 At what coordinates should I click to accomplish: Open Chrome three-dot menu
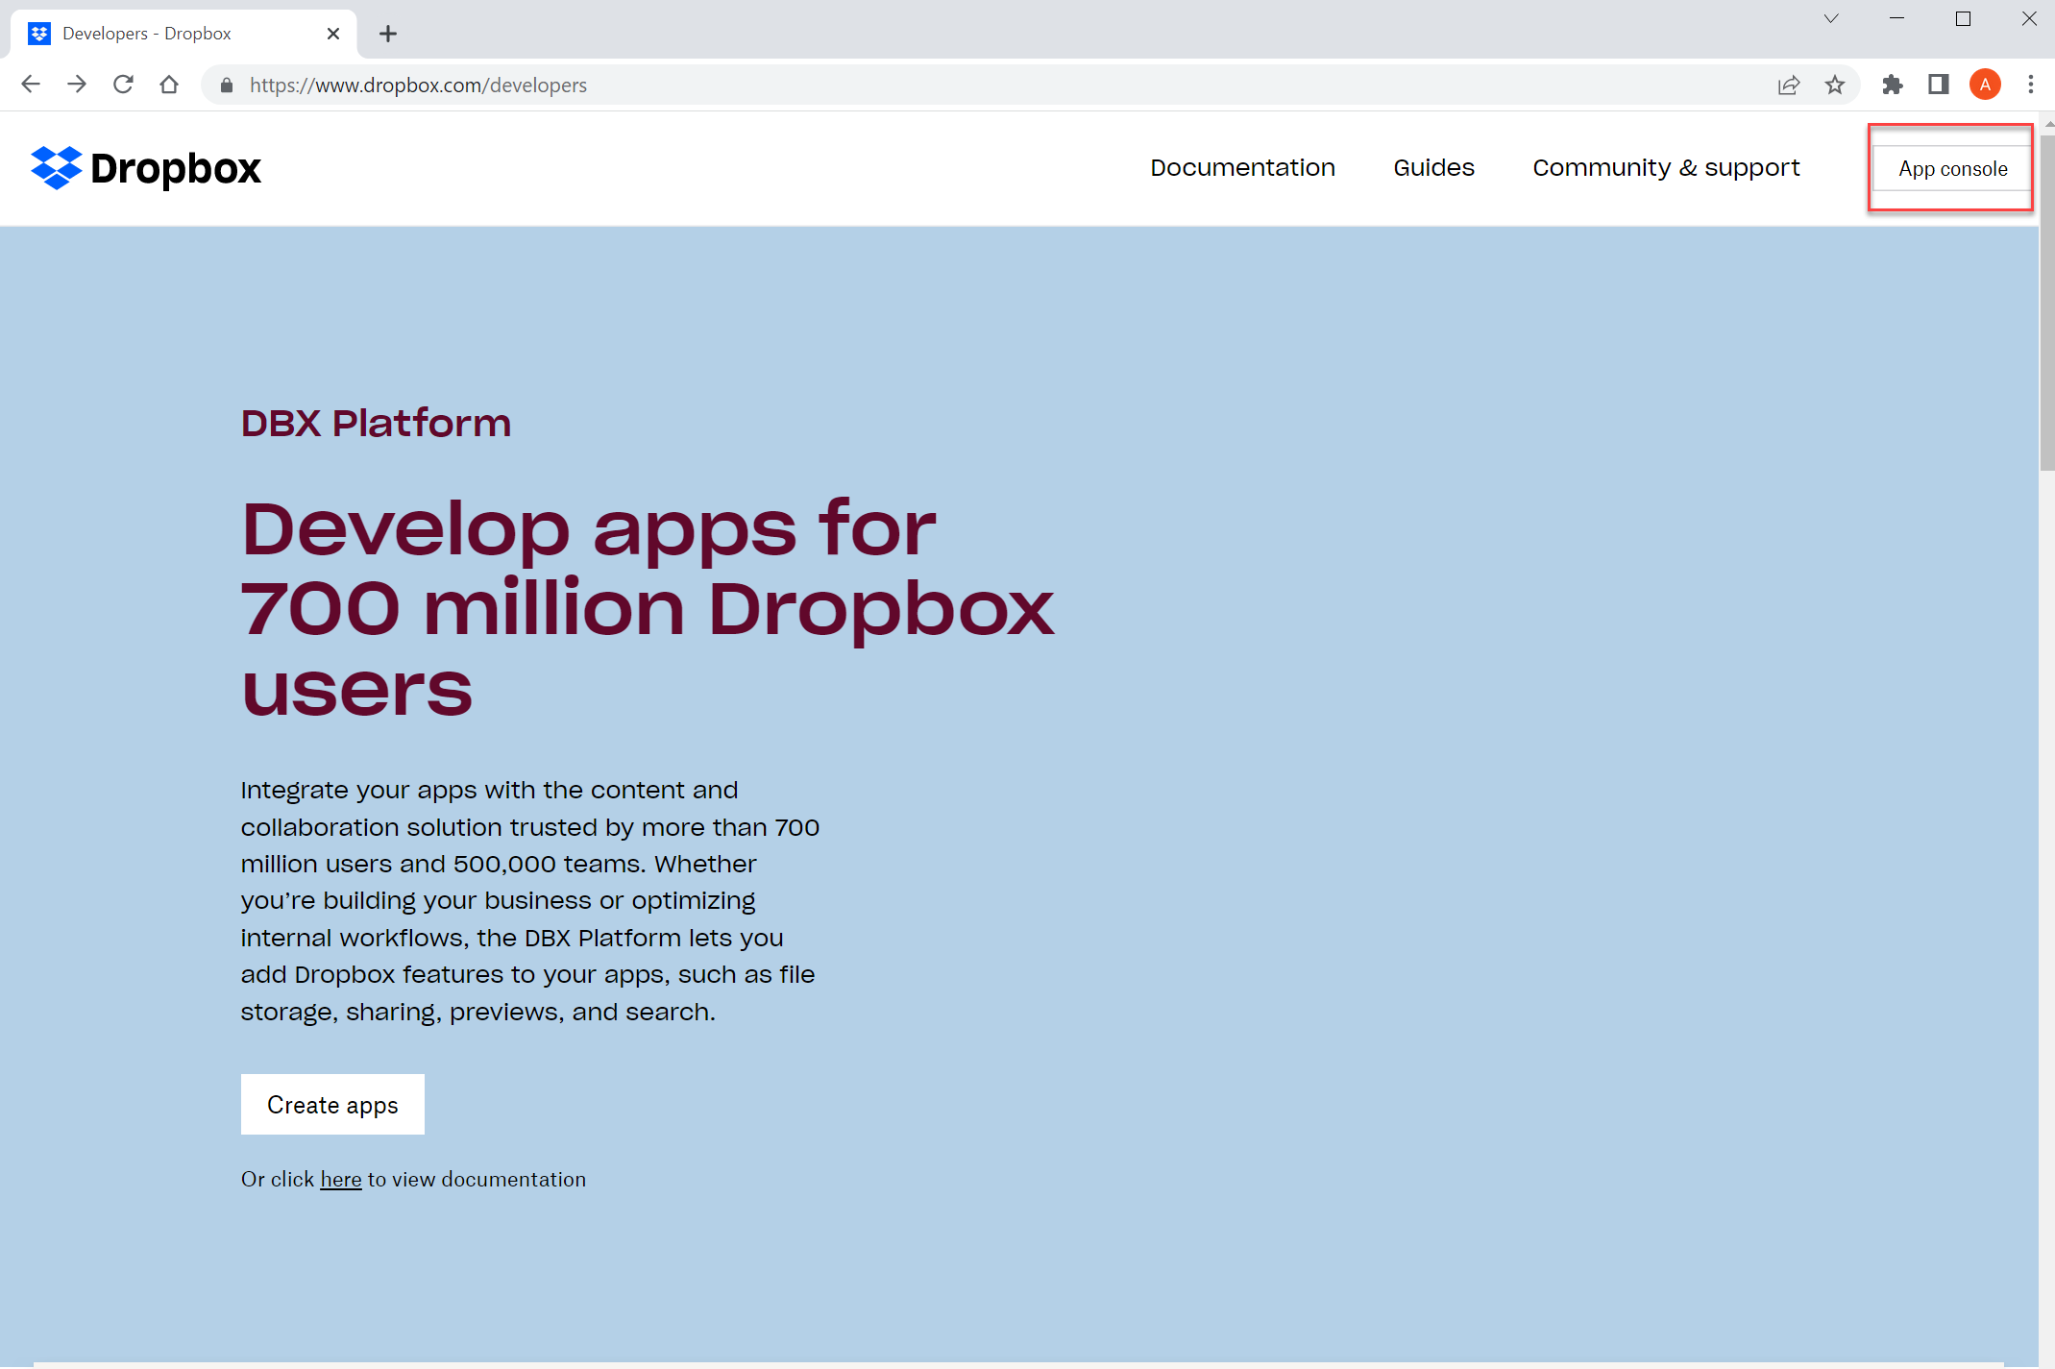[x=2031, y=85]
